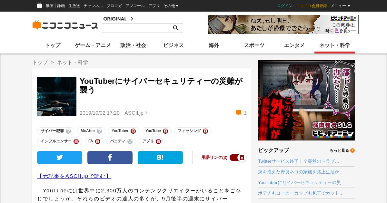
Task: Click the Niconico TV icon in top bar
Action: 39,5
